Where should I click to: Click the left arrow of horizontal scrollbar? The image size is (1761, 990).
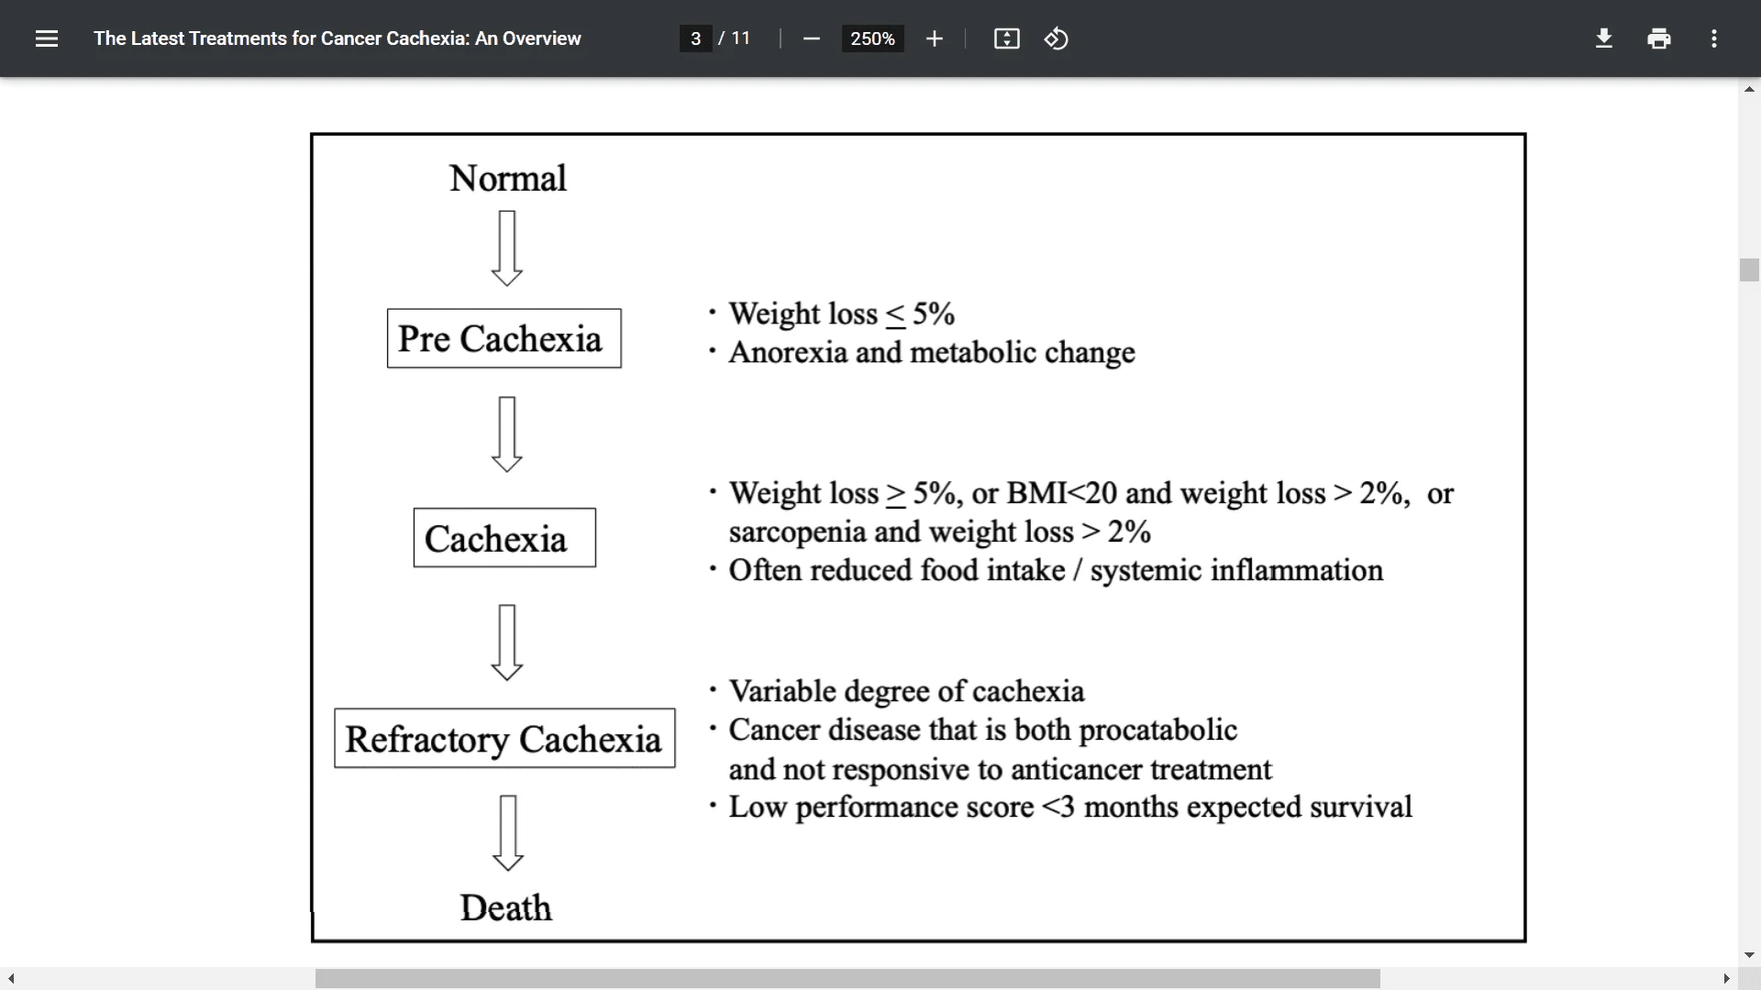tap(9, 978)
